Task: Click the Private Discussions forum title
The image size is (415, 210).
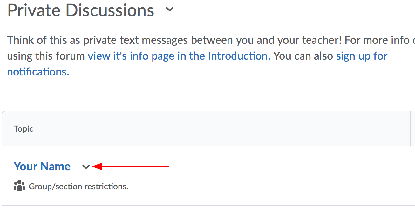Action: [81, 10]
